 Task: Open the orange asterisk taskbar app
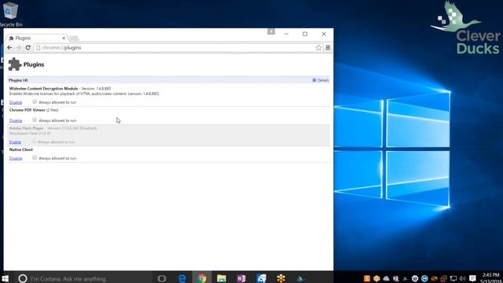click(281, 278)
